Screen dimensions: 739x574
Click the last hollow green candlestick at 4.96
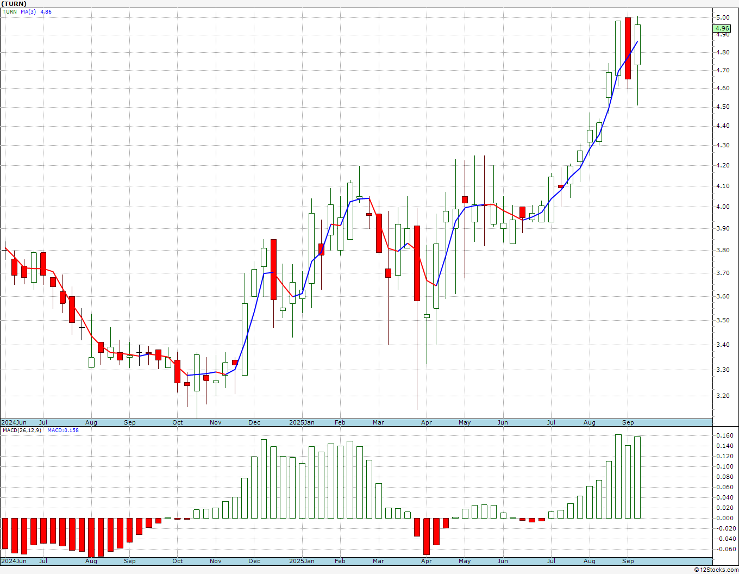click(637, 45)
